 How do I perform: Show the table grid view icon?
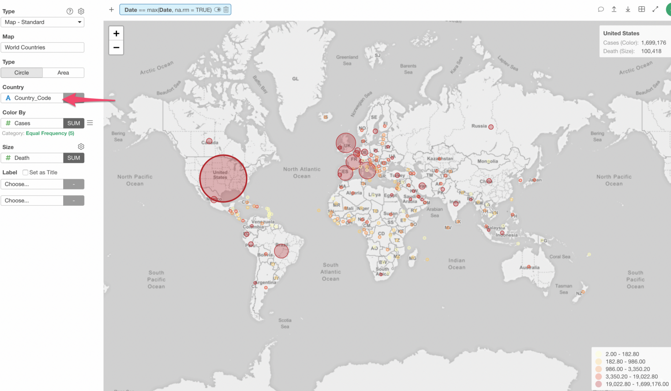642,9
